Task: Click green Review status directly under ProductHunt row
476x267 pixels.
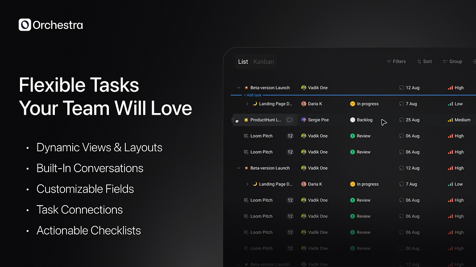Action: click(360, 136)
